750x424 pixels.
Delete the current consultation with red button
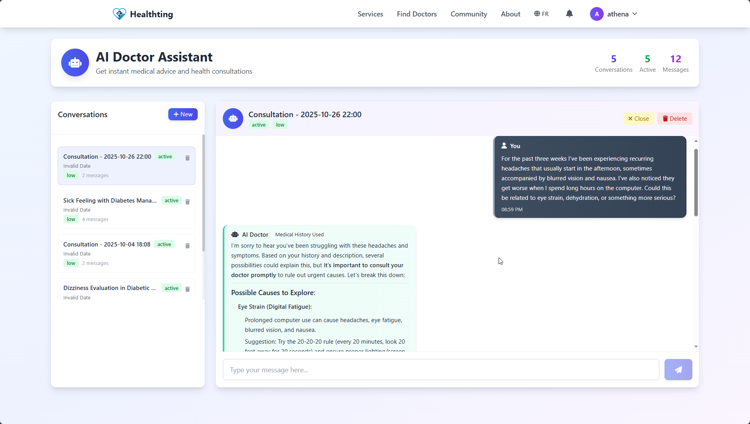[674, 118]
